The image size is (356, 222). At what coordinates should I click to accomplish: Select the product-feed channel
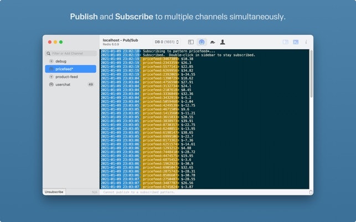click(71, 77)
